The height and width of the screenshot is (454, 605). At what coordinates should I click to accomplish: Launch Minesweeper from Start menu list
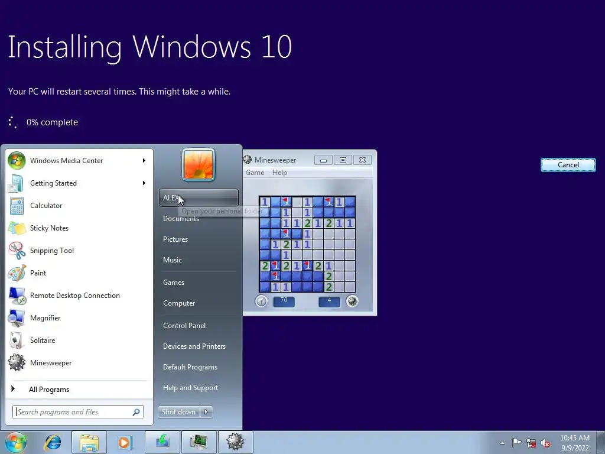[79, 362]
